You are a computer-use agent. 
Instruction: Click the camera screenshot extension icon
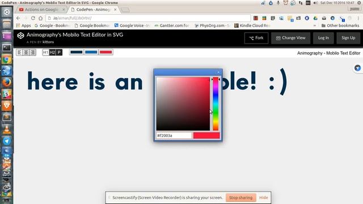click(298, 18)
